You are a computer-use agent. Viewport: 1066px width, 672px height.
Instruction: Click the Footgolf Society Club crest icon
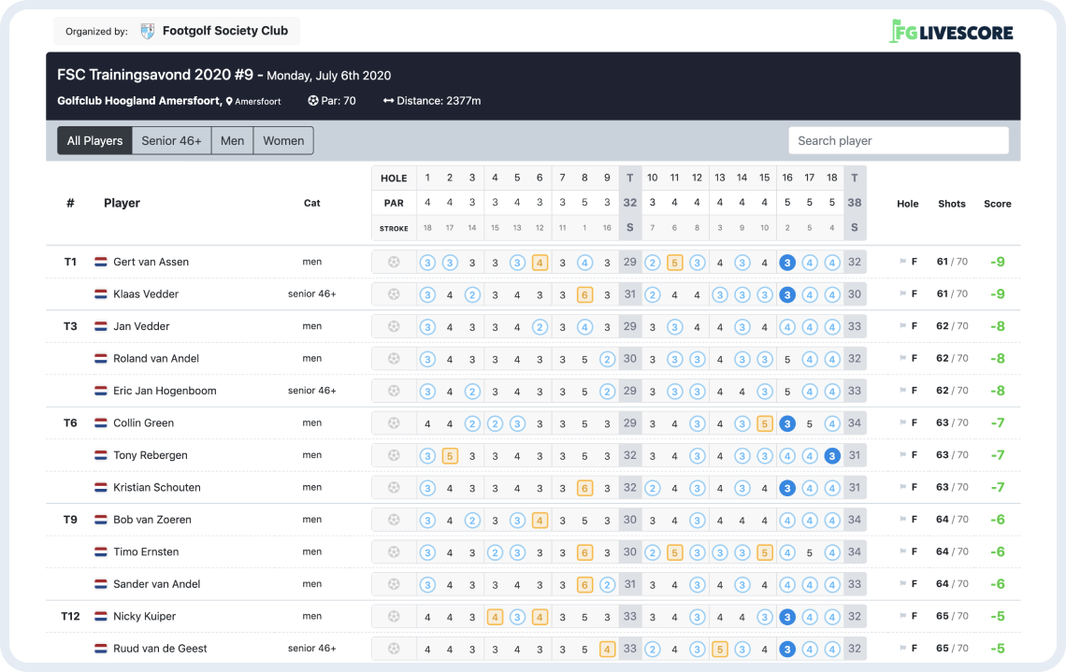[148, 31]
